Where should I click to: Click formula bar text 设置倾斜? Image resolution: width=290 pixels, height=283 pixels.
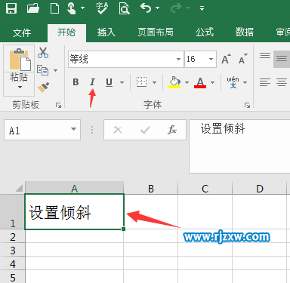click(x=223, y=128)
